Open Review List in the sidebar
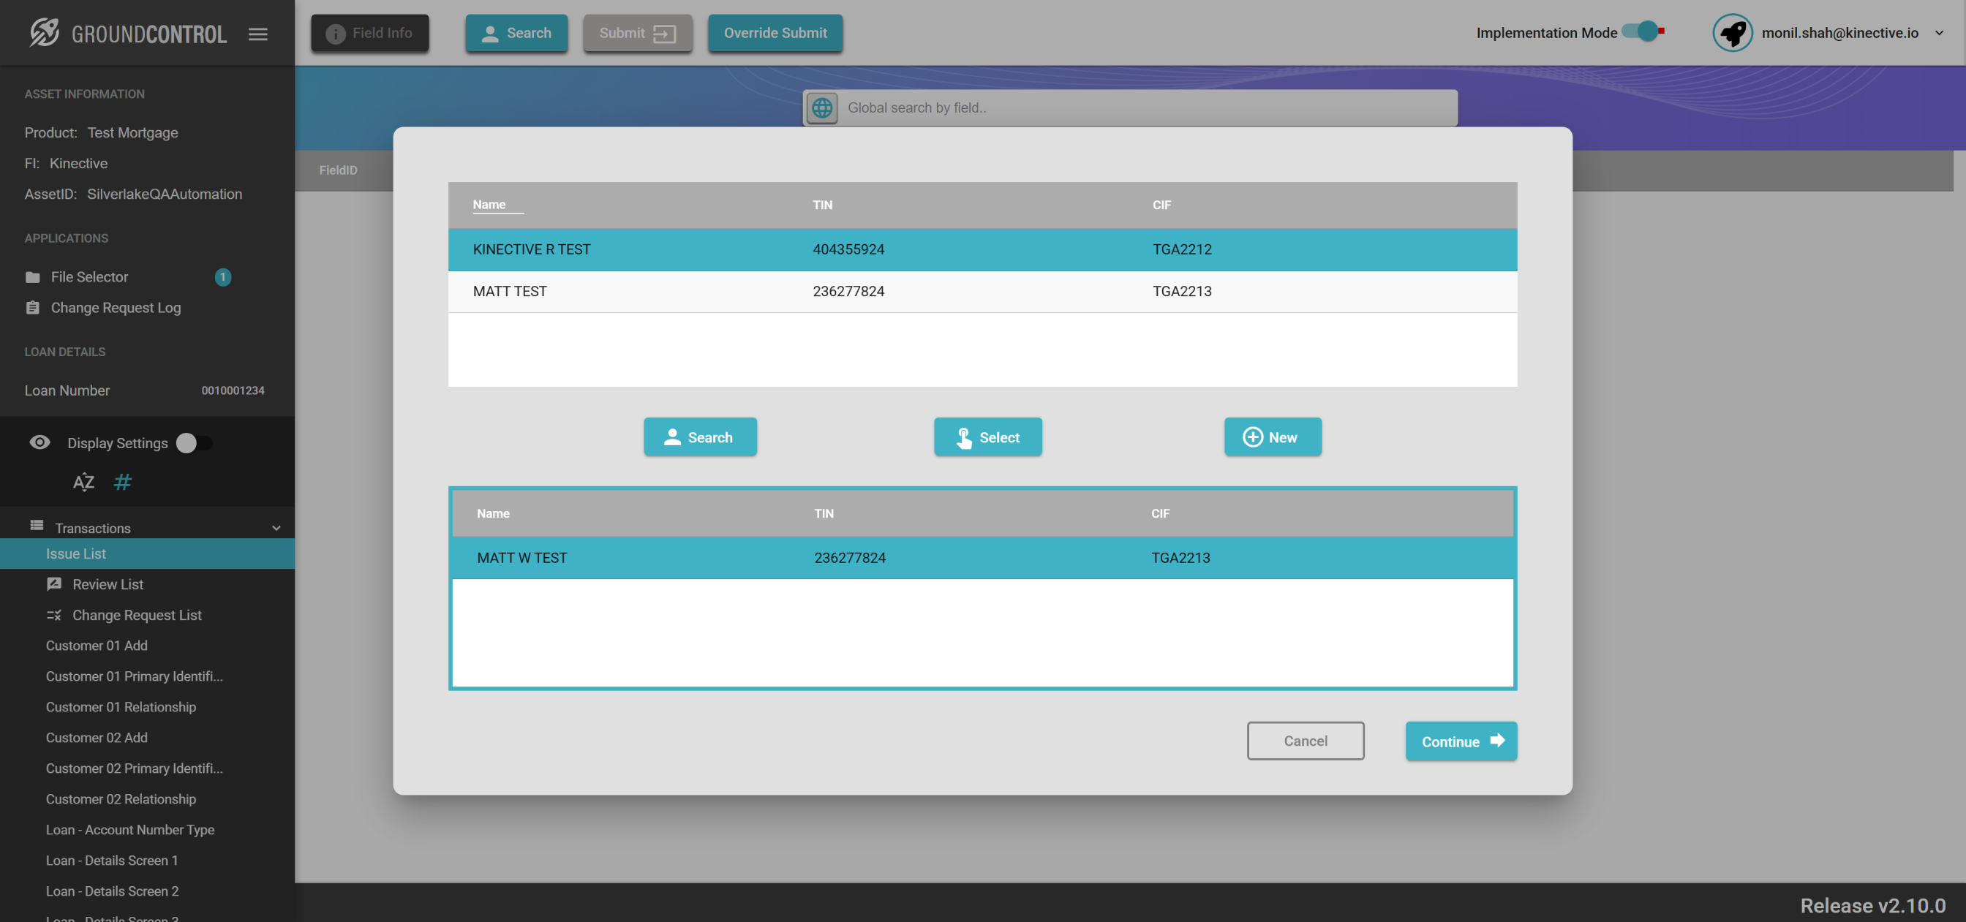Image resolution: width=1966 pixels, height=922 pixels. click(107, 584)
